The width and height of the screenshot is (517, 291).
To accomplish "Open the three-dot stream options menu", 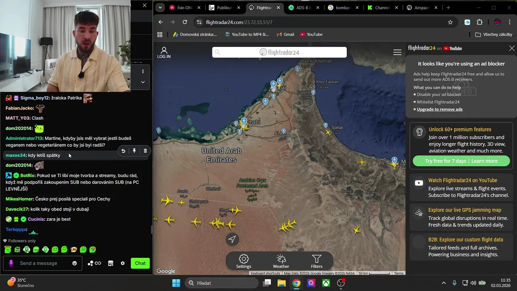I will (143, 71).
